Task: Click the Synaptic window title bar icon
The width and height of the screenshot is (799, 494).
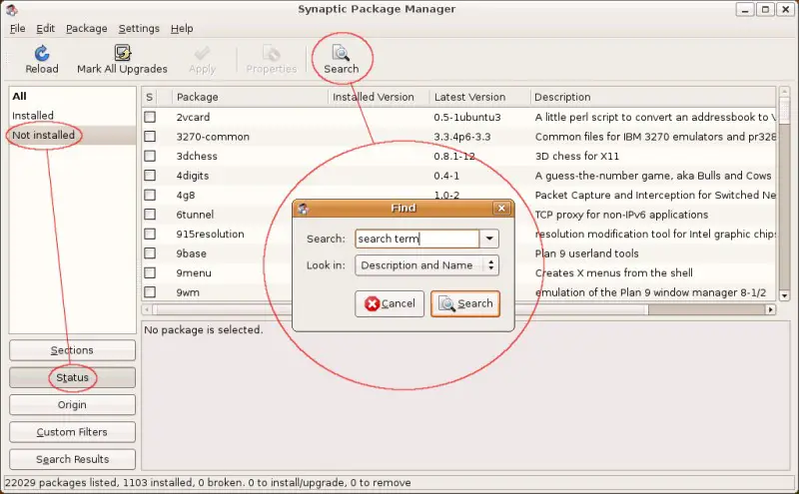Action: pyautogui.click(x=12, y=9)
